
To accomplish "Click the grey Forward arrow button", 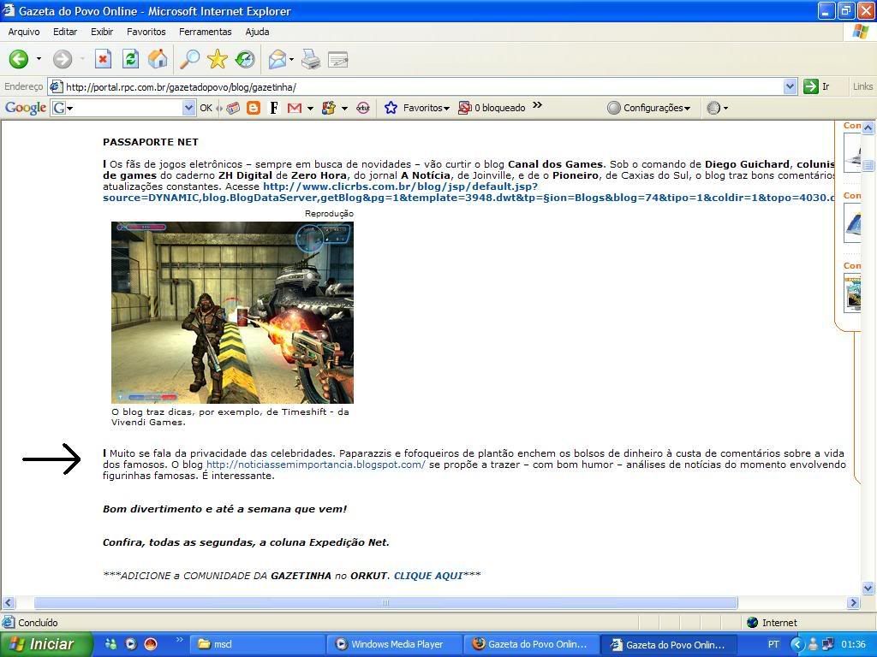I will click(x=62, y=59).
